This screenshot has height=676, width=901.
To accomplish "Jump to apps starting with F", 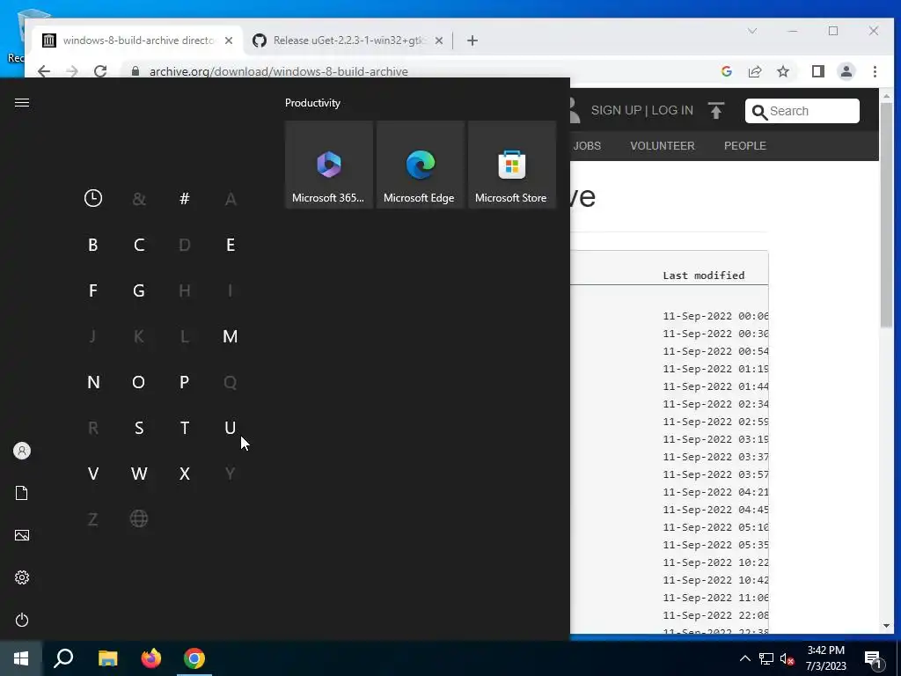I will (93, 290).
